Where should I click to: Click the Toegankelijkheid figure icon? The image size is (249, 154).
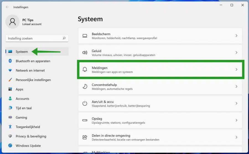click(x=10, y=127)
